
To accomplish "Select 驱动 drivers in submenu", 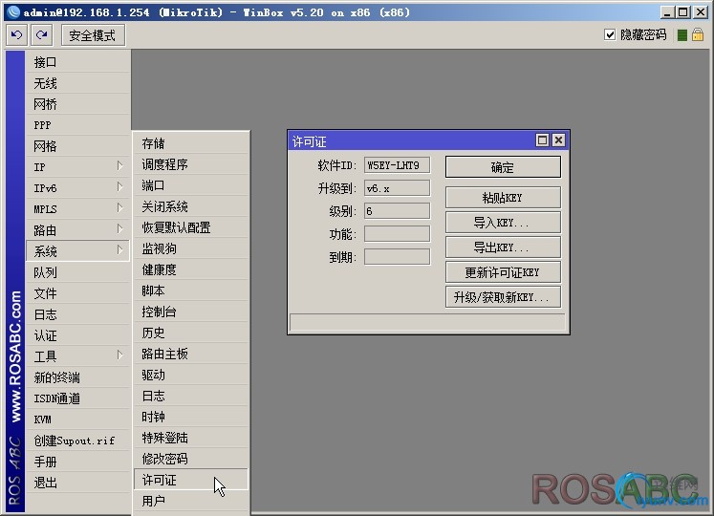I will pyautogui.click(x=191, y=375).
